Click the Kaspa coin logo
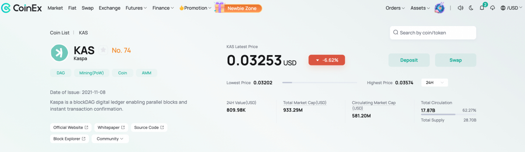The width and height of the screenshot is (525, 152). (x=59, y=53)
